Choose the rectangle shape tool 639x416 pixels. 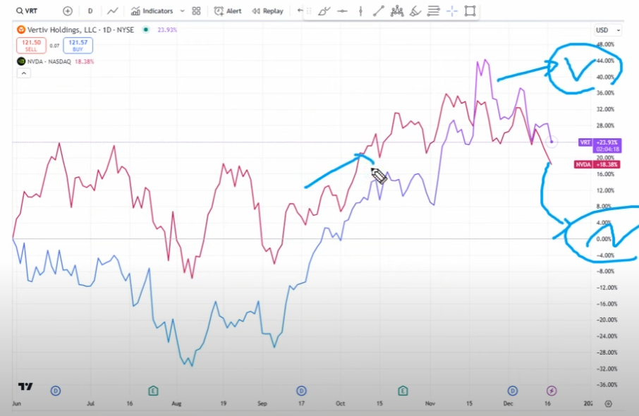(470, 11)
